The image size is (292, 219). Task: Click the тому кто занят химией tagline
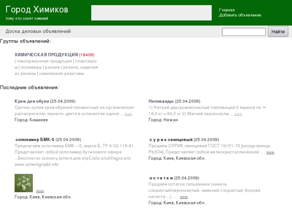tap(27, 18)
